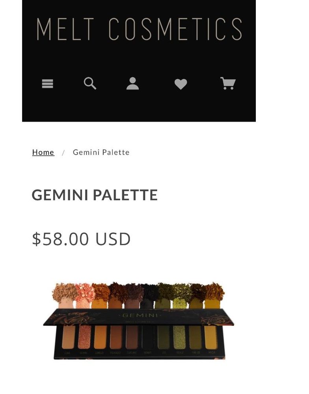Open account login via the person icon
Screen dimensions: 309x394
point(132,84)
